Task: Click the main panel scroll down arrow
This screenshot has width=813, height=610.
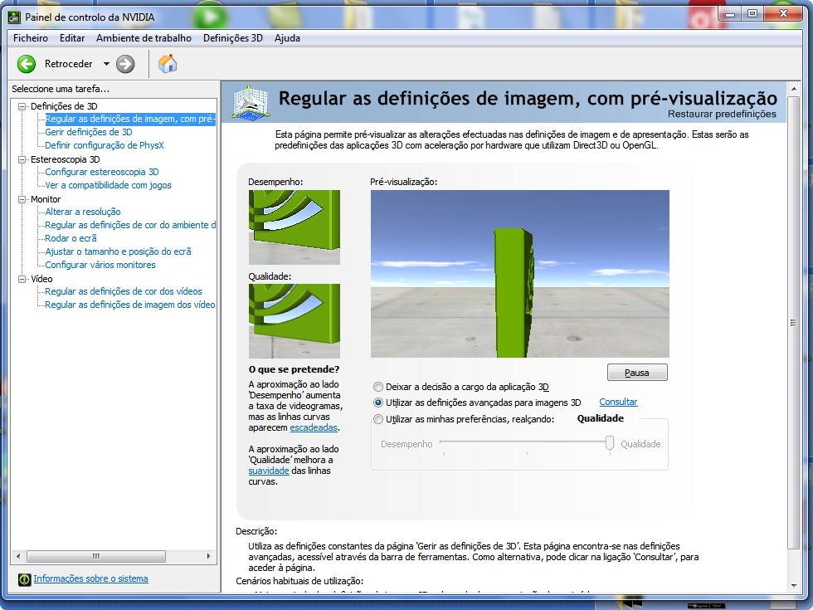Action: pos(793,586)
